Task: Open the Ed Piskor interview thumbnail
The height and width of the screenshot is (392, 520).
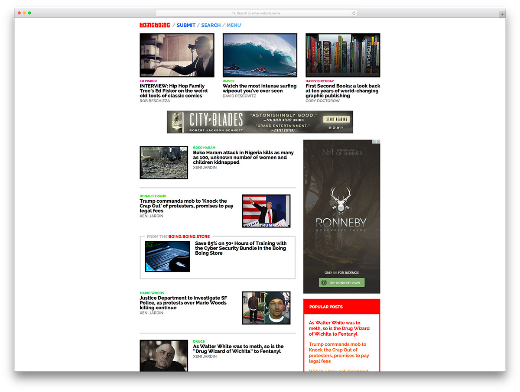Action: [177, 55]
